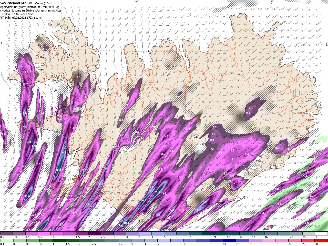This screenshot has width=328, height=246.
Task: Click the 18.0 value near the bottom edge
Action: coord(39,230)
